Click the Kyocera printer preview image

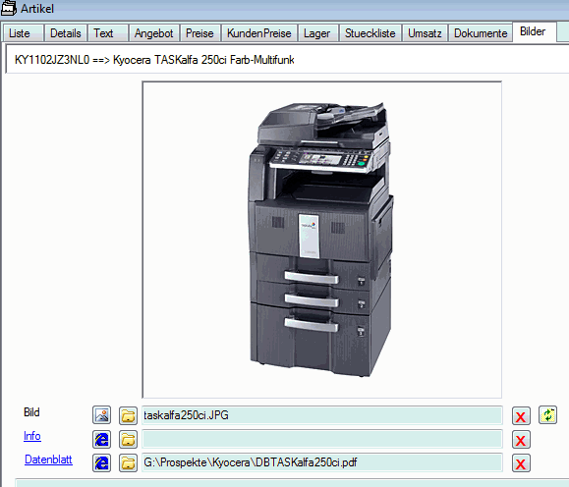[322, 240]
